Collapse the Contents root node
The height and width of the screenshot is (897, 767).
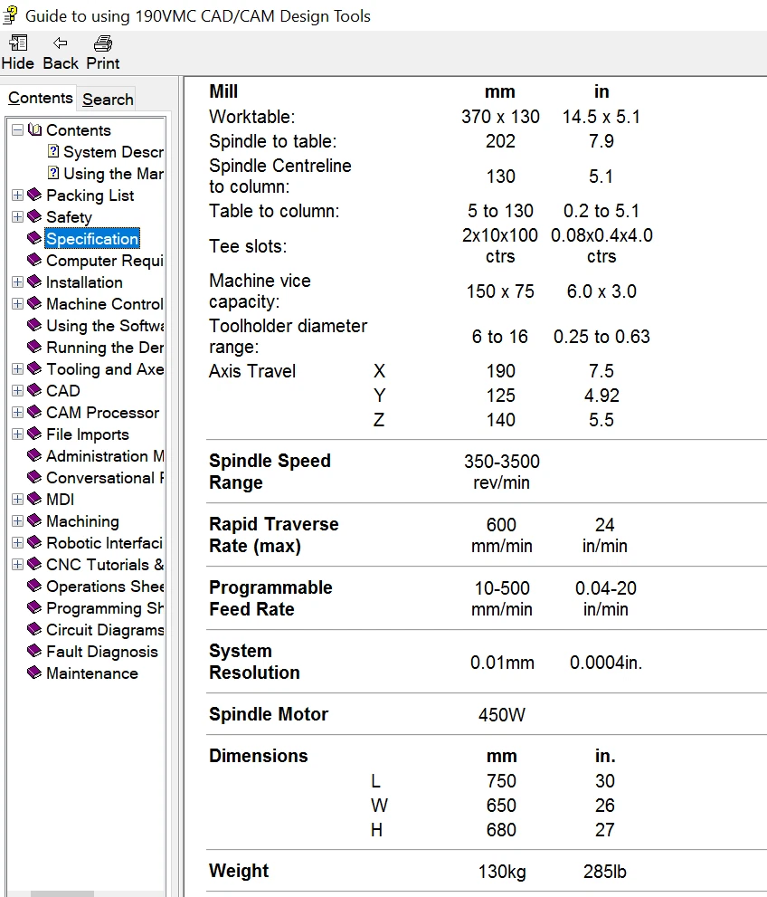[17, 130]
